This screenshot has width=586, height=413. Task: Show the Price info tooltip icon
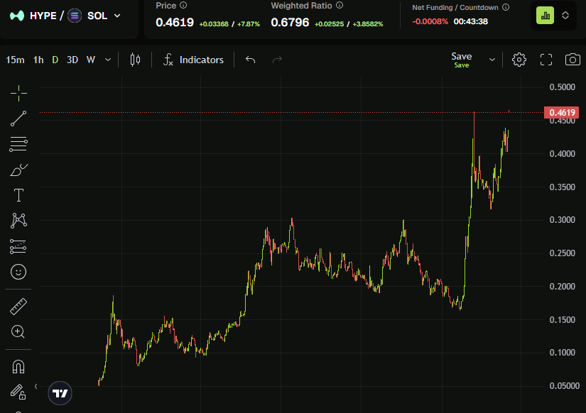coord(183,5)
